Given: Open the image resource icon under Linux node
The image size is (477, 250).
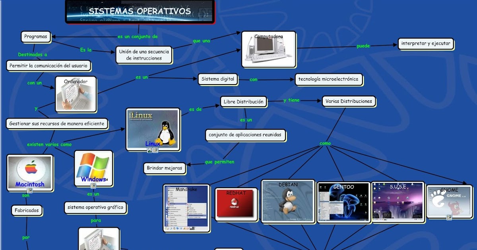Looking at the screenshot, I should click(x=150, y=150).
